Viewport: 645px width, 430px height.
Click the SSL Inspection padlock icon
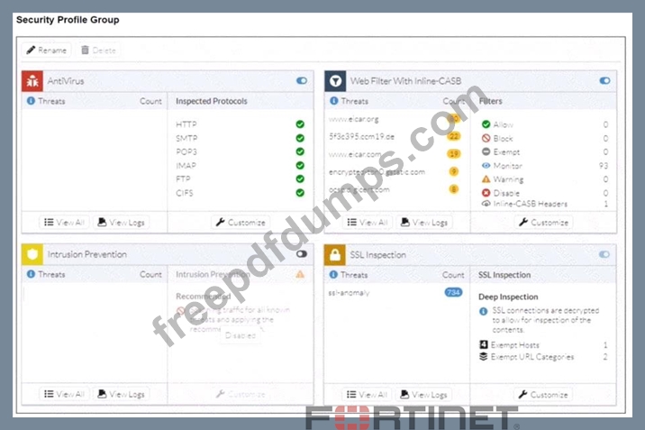click(335, 254)
